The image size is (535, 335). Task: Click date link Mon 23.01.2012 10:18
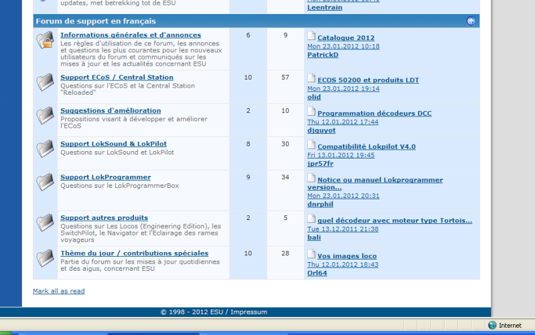343,46
